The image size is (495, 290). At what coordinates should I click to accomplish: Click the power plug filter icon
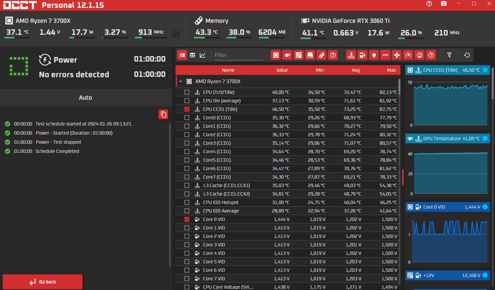coord(374,55)
